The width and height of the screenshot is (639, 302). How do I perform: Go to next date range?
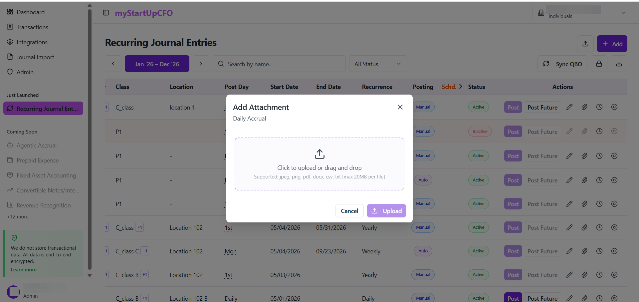coord(201,64)
